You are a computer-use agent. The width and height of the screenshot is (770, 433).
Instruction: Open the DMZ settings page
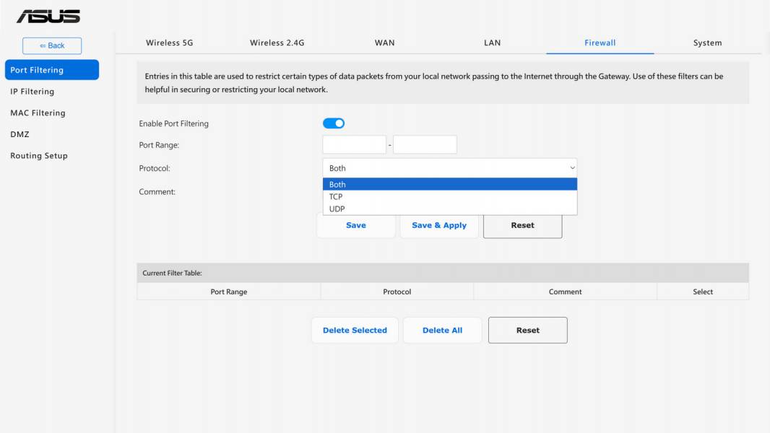click(x=20, y=134)
